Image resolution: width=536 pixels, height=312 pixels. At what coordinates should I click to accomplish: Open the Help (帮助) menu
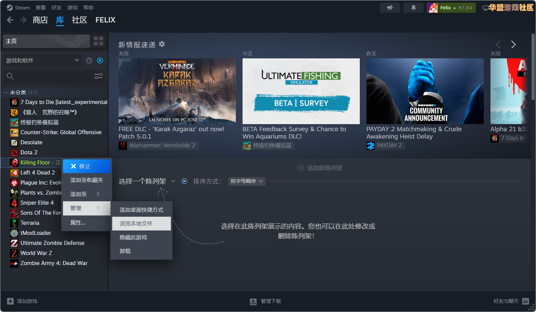[x=88, y=8]
